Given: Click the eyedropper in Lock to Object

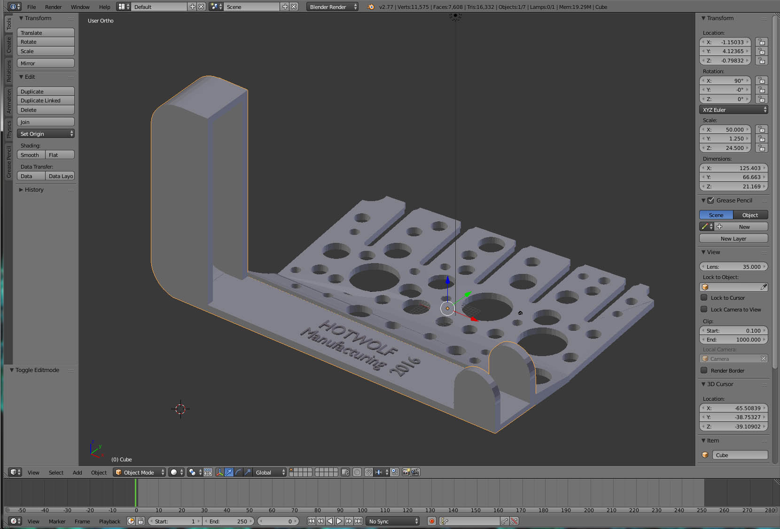Looking at the screenshot, I should 763,287.
